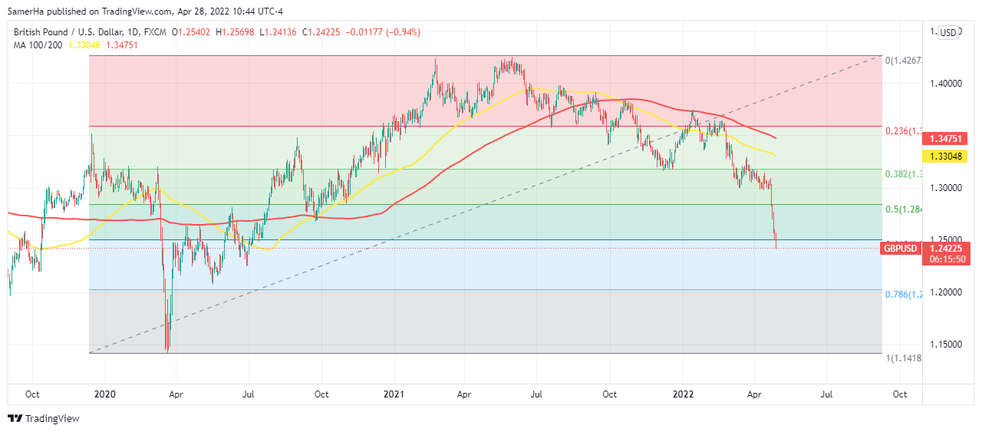
Task: Click the TradingView logo at bottom left
Action: point(44,418)
